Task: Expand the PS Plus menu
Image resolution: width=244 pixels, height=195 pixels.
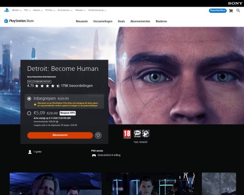Action: coord(50,10)
